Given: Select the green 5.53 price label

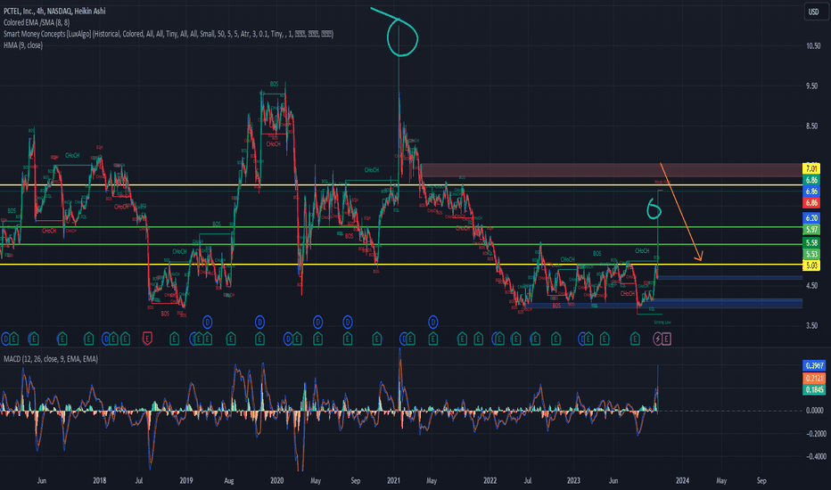Looking at the screenshot, I should (x=811, y=254).
